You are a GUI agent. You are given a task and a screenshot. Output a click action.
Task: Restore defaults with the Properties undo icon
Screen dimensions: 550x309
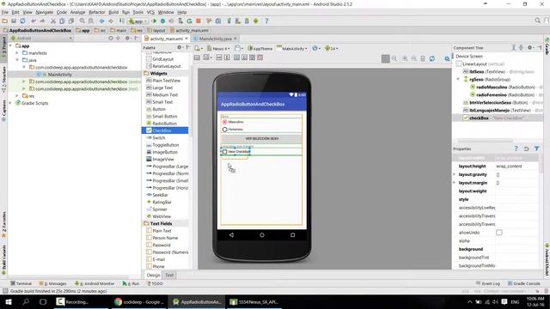tap(526, 148)
